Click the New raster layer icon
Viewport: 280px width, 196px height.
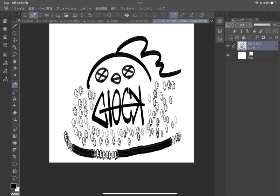tap(231, 38)
